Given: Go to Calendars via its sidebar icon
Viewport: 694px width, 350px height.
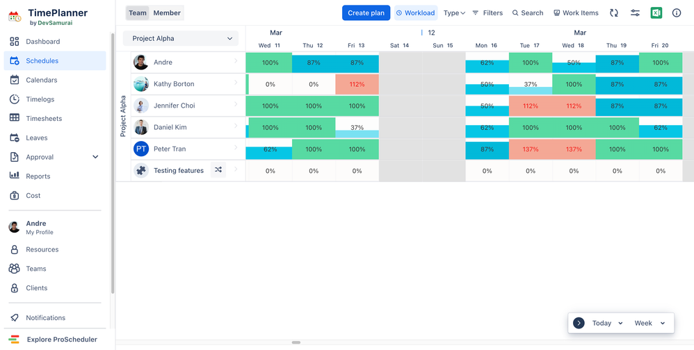Looking at the screenshot, I should (x=14, y=80).
